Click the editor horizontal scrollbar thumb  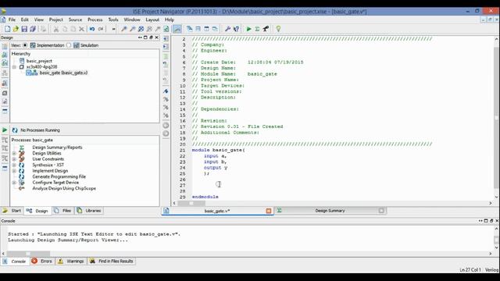pos(191,203)
